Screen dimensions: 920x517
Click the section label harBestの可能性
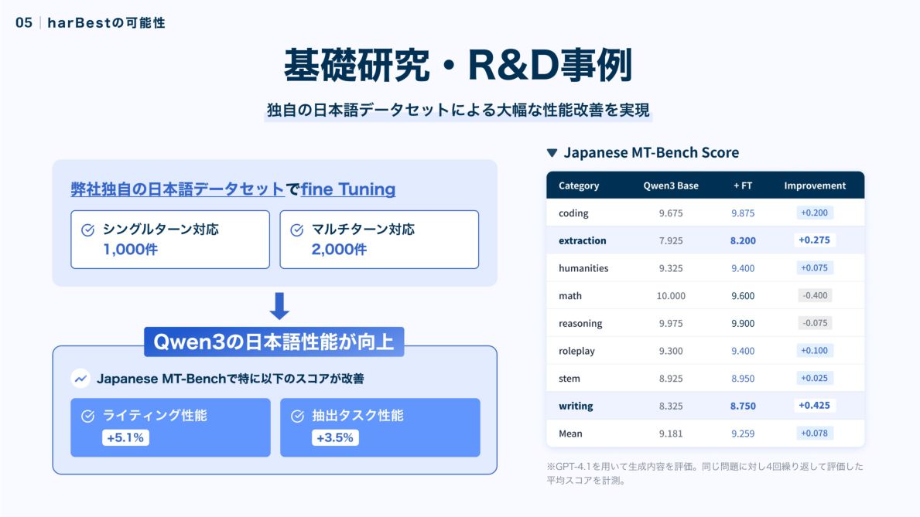[106, 23]
